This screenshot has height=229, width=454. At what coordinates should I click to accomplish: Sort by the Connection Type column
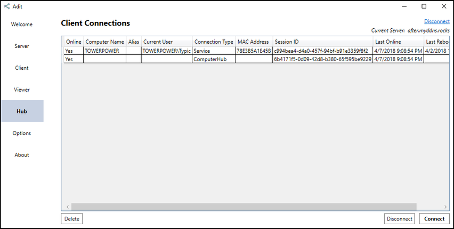[213, 42]
